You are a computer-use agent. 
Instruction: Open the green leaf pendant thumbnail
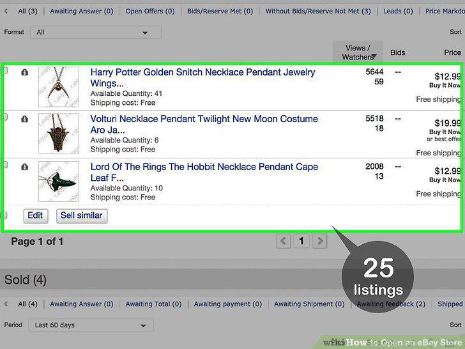[59, 182]
